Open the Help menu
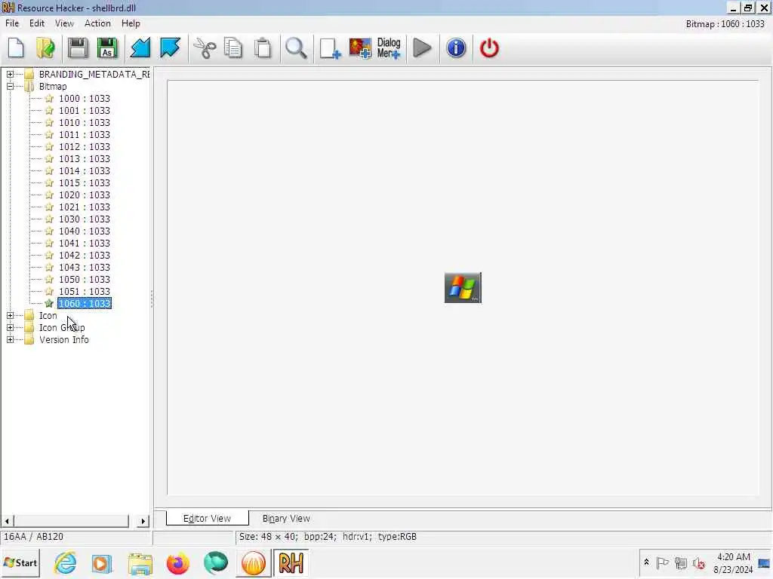This screenshot has width=773, height=579. 131,23
